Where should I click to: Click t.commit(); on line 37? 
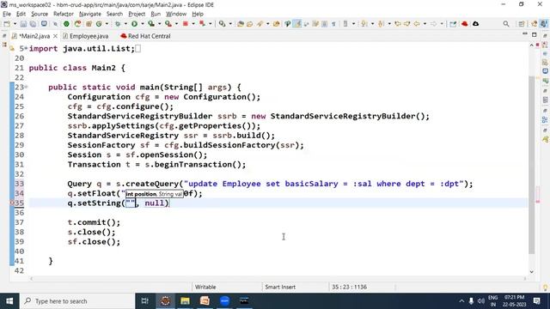tap(94, 222)
